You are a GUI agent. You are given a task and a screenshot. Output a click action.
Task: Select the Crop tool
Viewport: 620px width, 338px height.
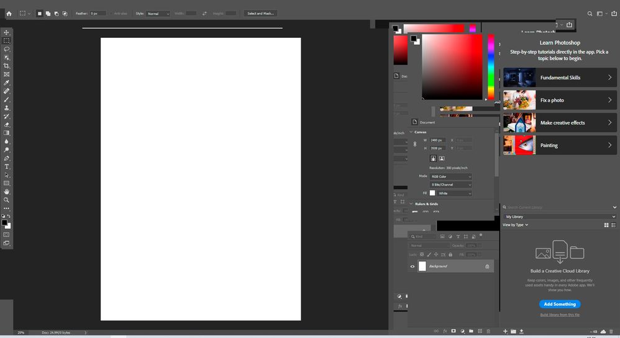click(6, 66)
